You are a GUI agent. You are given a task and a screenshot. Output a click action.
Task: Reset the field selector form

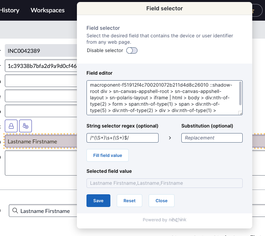coord(130,201)
